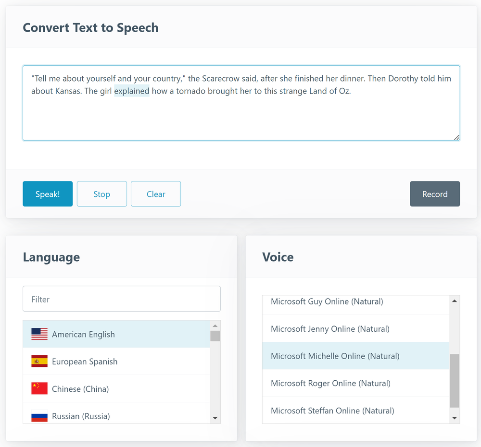Image resolution: width=481 pixels, height=447 pixels.
Task: Select Microsoft Roger Online voice
Action: pos(356,383)
